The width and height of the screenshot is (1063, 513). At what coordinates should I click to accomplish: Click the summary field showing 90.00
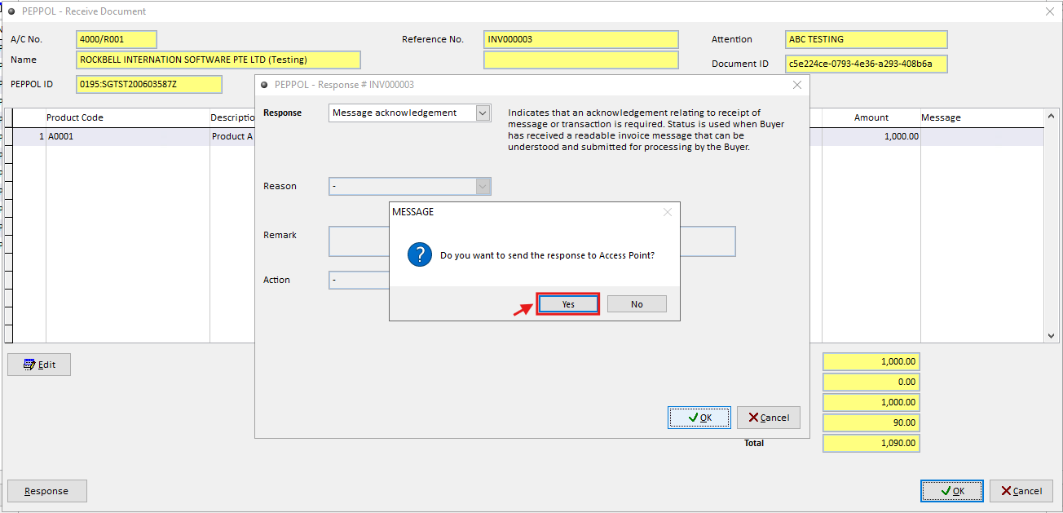(x=871, y=422)
